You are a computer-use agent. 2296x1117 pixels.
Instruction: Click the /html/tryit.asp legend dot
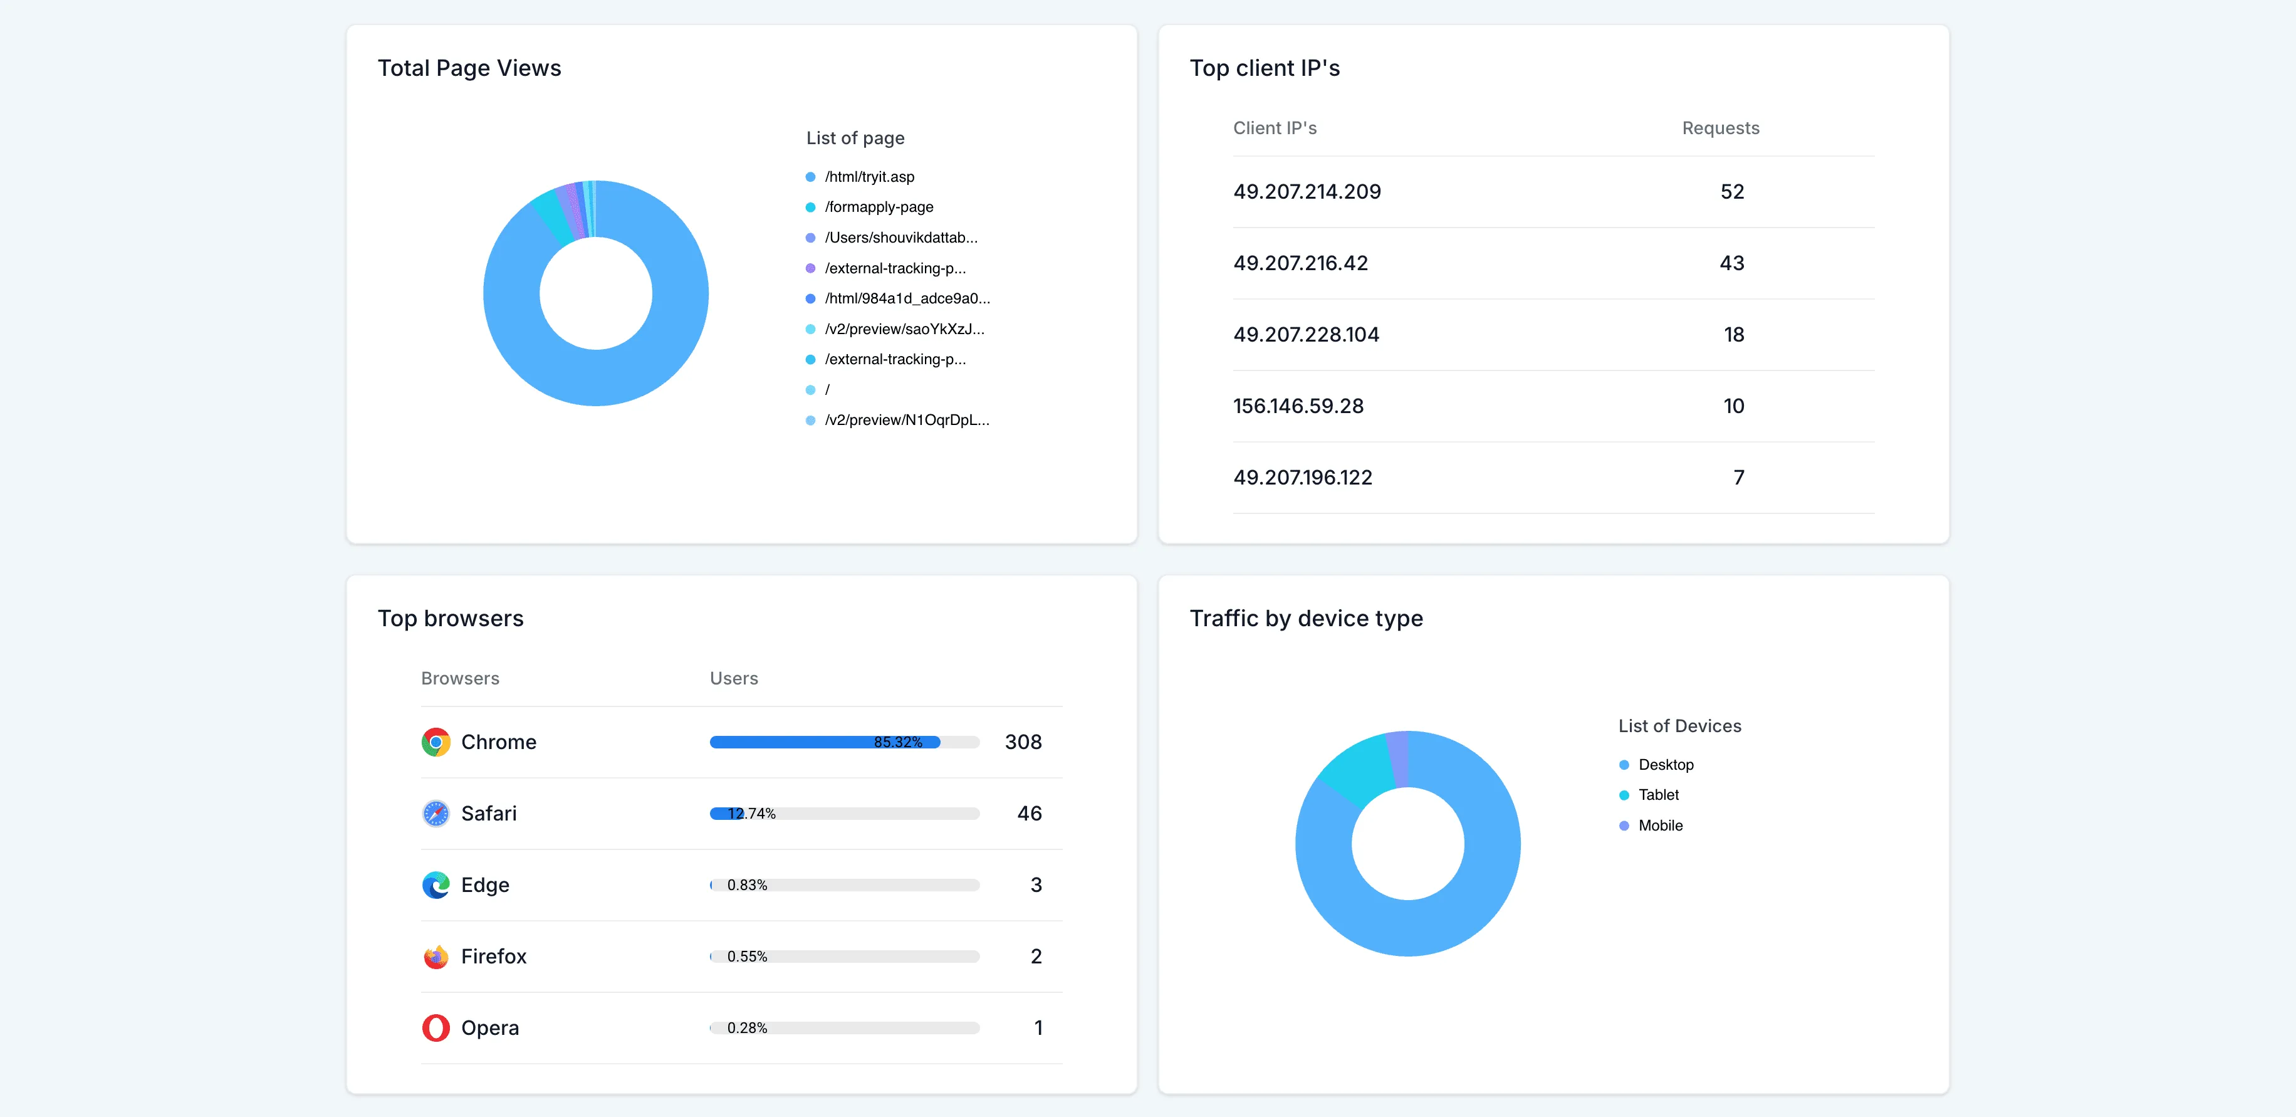coord(810,177)
